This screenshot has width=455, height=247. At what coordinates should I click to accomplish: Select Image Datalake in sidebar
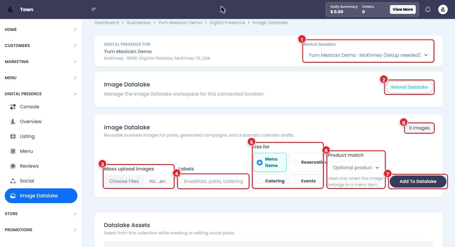pyautogui.click(x=41, y=196)
